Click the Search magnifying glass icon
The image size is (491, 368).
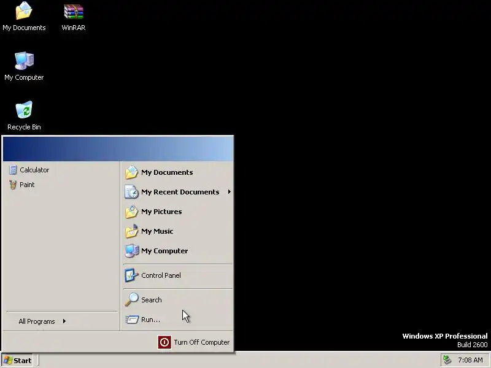[x=131, y=299]
